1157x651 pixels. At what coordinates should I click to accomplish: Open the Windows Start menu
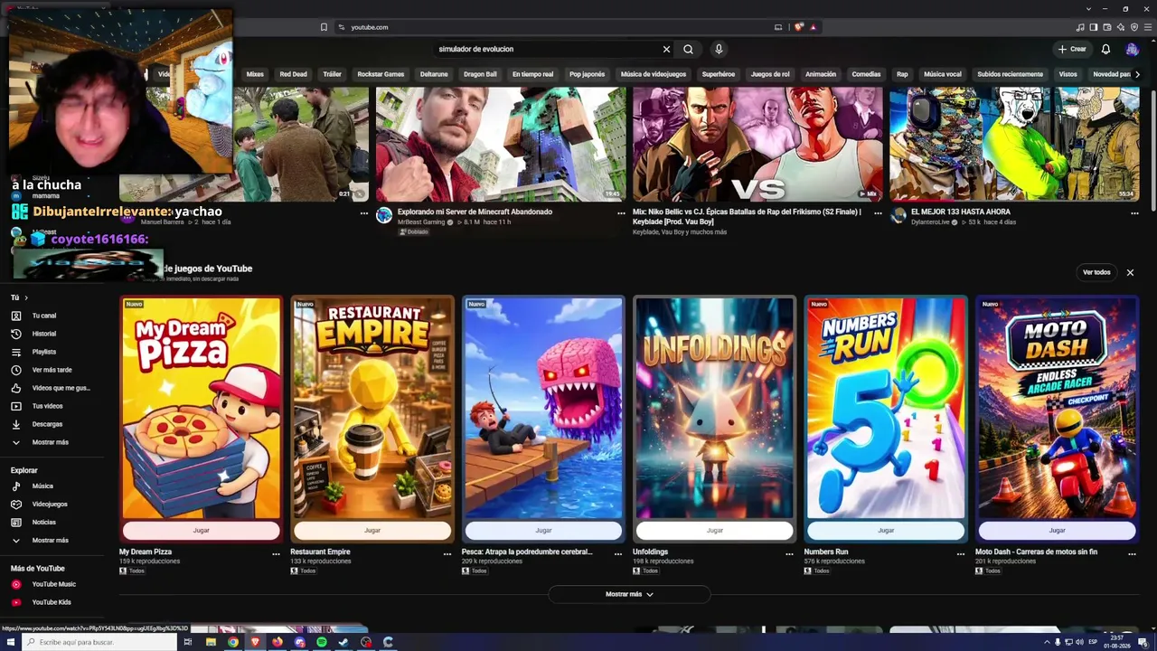(x=11, y=642)
